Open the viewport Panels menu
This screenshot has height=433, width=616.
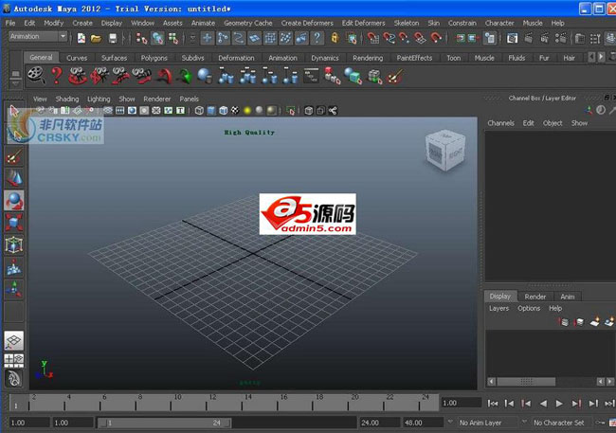pos(189,99)
